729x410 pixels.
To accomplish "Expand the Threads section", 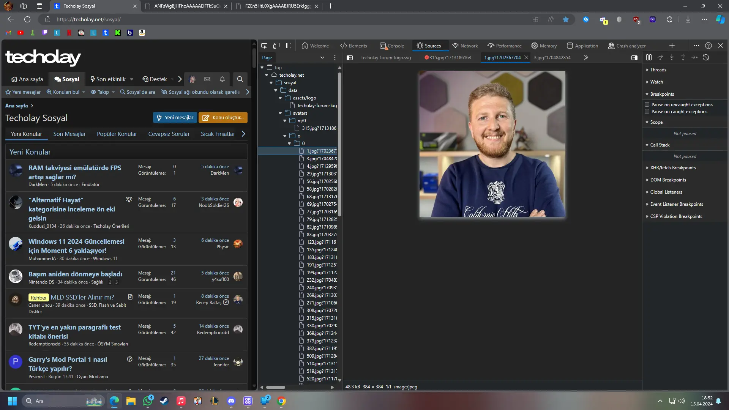I will (658, 70).
